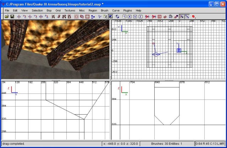
Task: Open the Grid menu
Action: coord(58,11)
